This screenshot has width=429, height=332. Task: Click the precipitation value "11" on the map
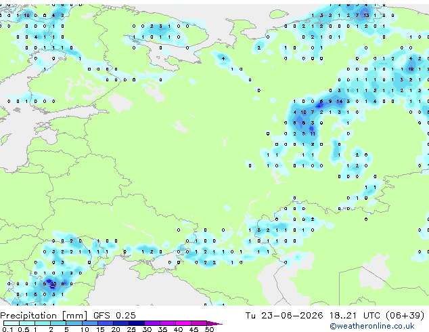pyautogui.click(x=313, y=133)
